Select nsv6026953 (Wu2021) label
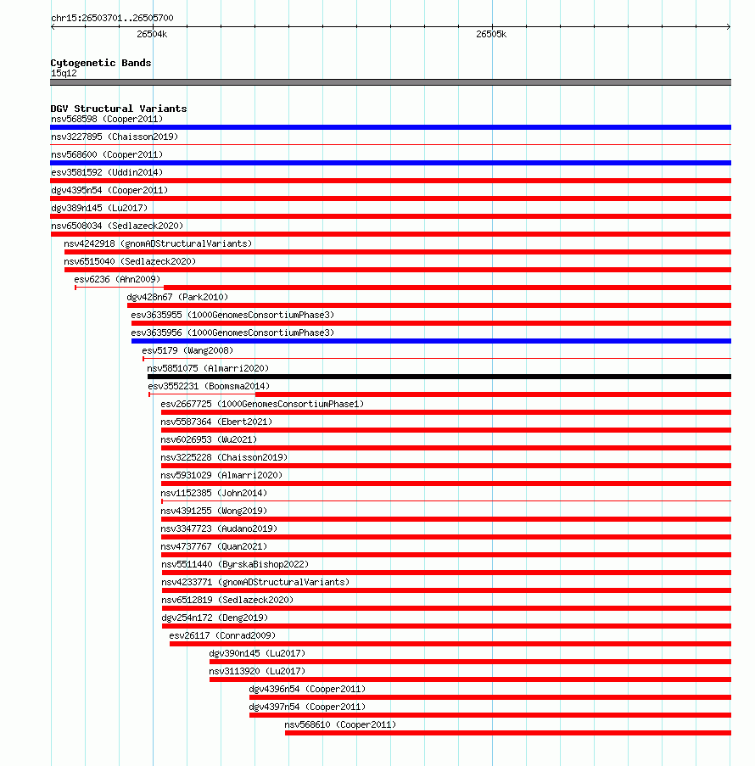755x766 pixels. tap(209, 440)
